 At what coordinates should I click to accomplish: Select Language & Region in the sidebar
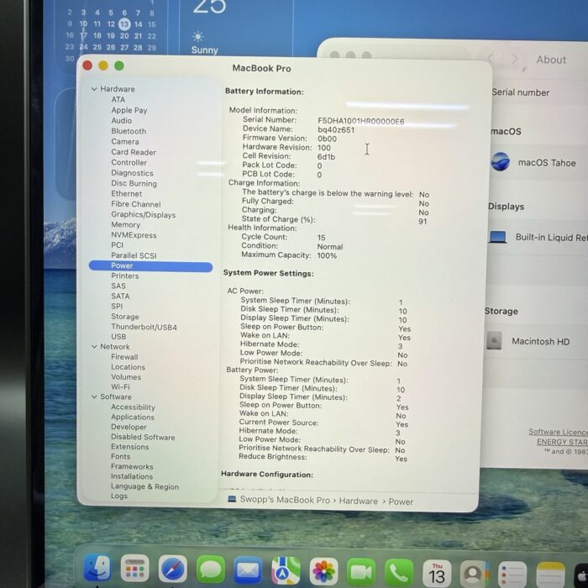(x=144, y=486)
